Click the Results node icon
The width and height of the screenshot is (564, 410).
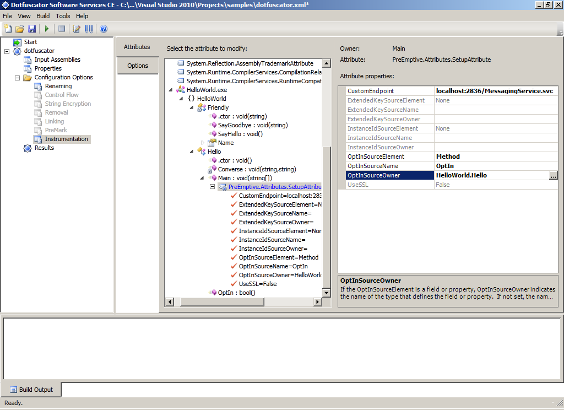point(28,148)
